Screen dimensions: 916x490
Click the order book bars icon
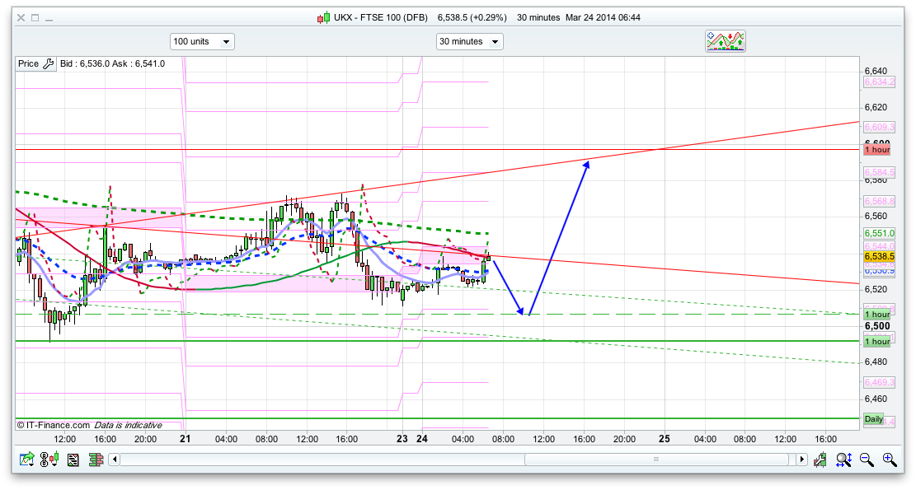pyautogui.click(x=93, y=460)
